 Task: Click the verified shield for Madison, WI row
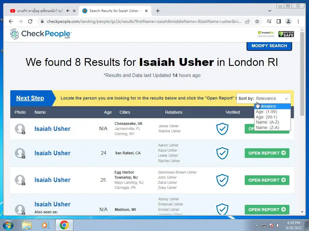tap(222, 209)
